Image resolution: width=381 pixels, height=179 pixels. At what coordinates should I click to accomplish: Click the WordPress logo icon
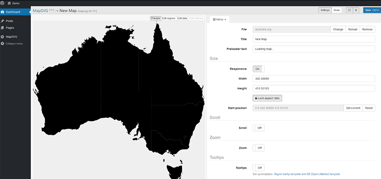(3, 3)
